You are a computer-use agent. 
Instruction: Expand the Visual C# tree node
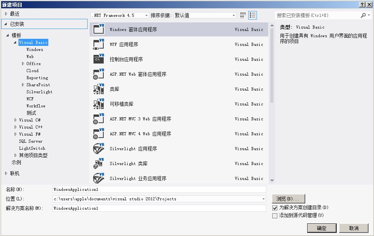[x=15, y=120]
